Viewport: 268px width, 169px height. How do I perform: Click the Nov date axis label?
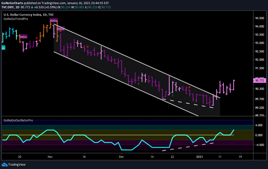(50, 157)
